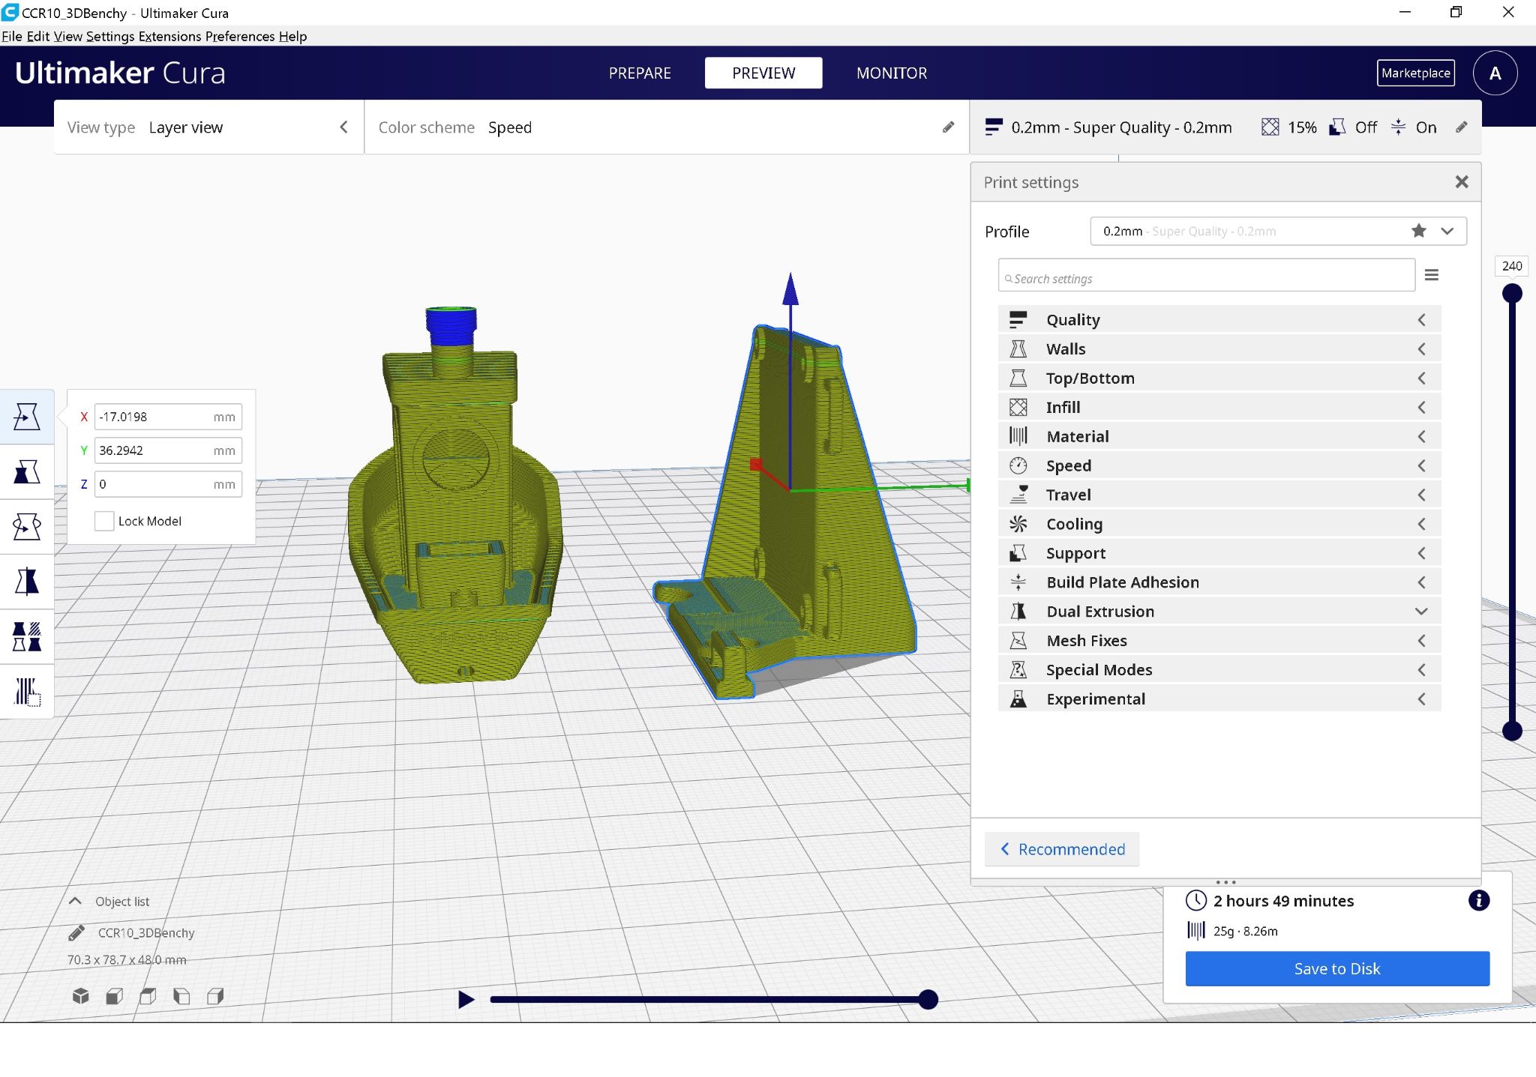The height and width of the screenshot is (1077, 1536).
Task: Select CCR10_3DBenchy in object list
Action: [x=146, y=932]
